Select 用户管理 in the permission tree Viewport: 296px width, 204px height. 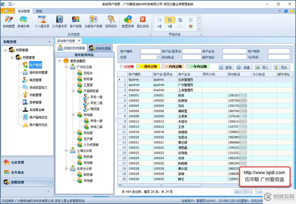click(x=35, y=65)
